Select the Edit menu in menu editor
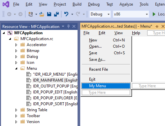165x126 pixels. 102,33
